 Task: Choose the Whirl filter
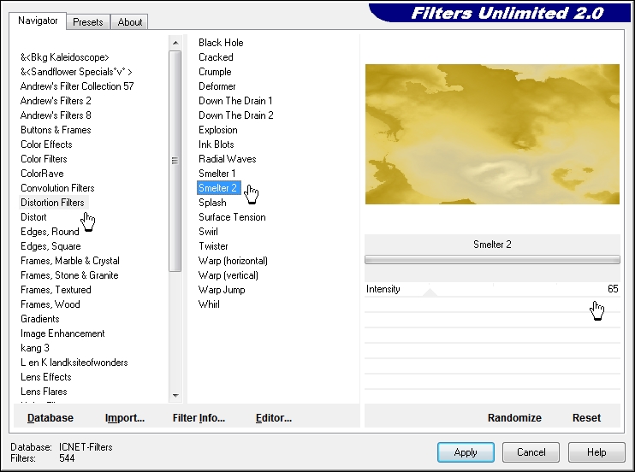pos(209,304)
